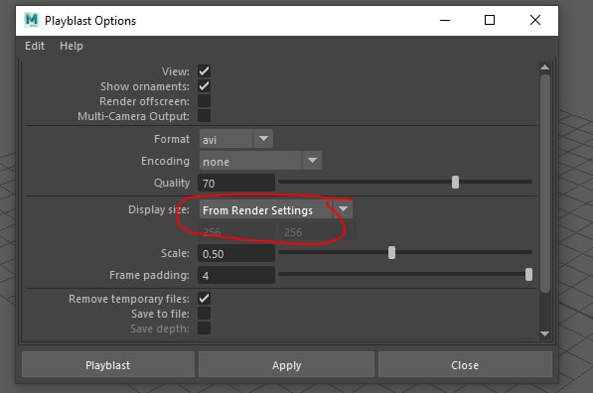Open the Format dropdown showing avi
Image resolution: width=593 pixels, height=393 pixels.
pos(236,139)
